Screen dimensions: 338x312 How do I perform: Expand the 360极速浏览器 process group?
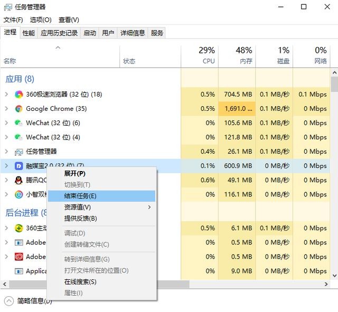click(x=6, y=94)
